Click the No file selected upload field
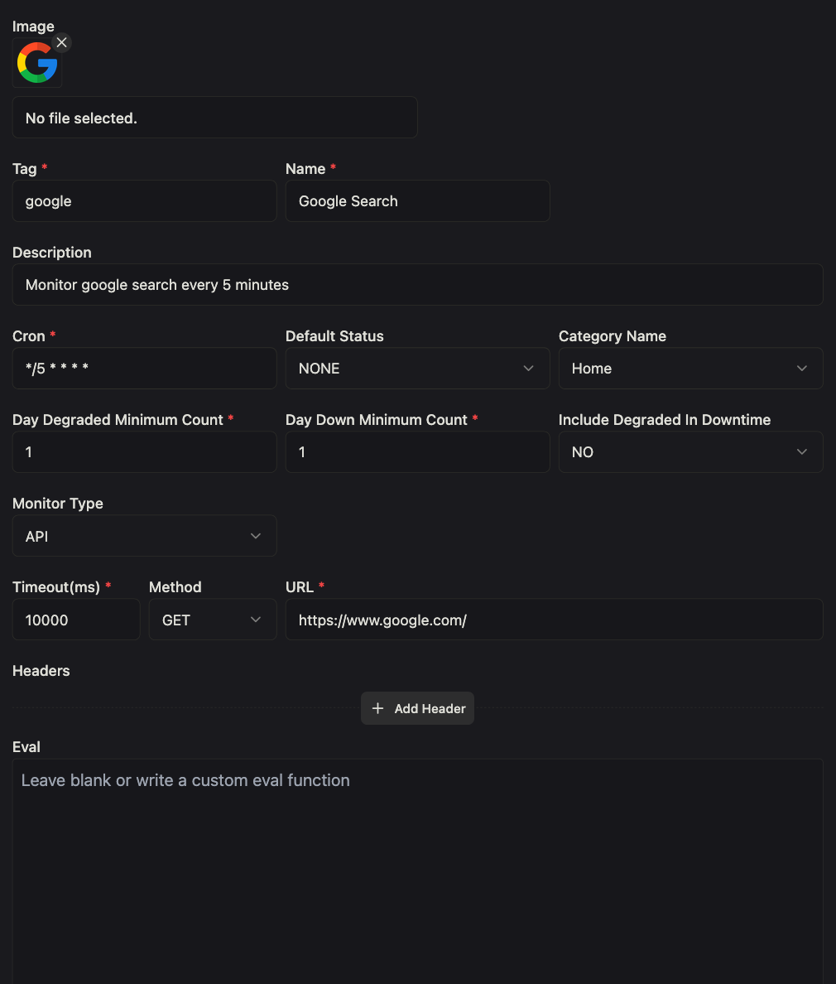The height and width of the screenshot is (984, 836). [x=214, y=118]
